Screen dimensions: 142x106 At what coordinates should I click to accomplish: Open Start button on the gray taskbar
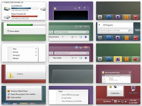tap(100, 17)
